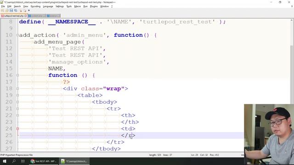Click the 'lines : 37' status bar entry
294x165 pixels.
point(167,155)
